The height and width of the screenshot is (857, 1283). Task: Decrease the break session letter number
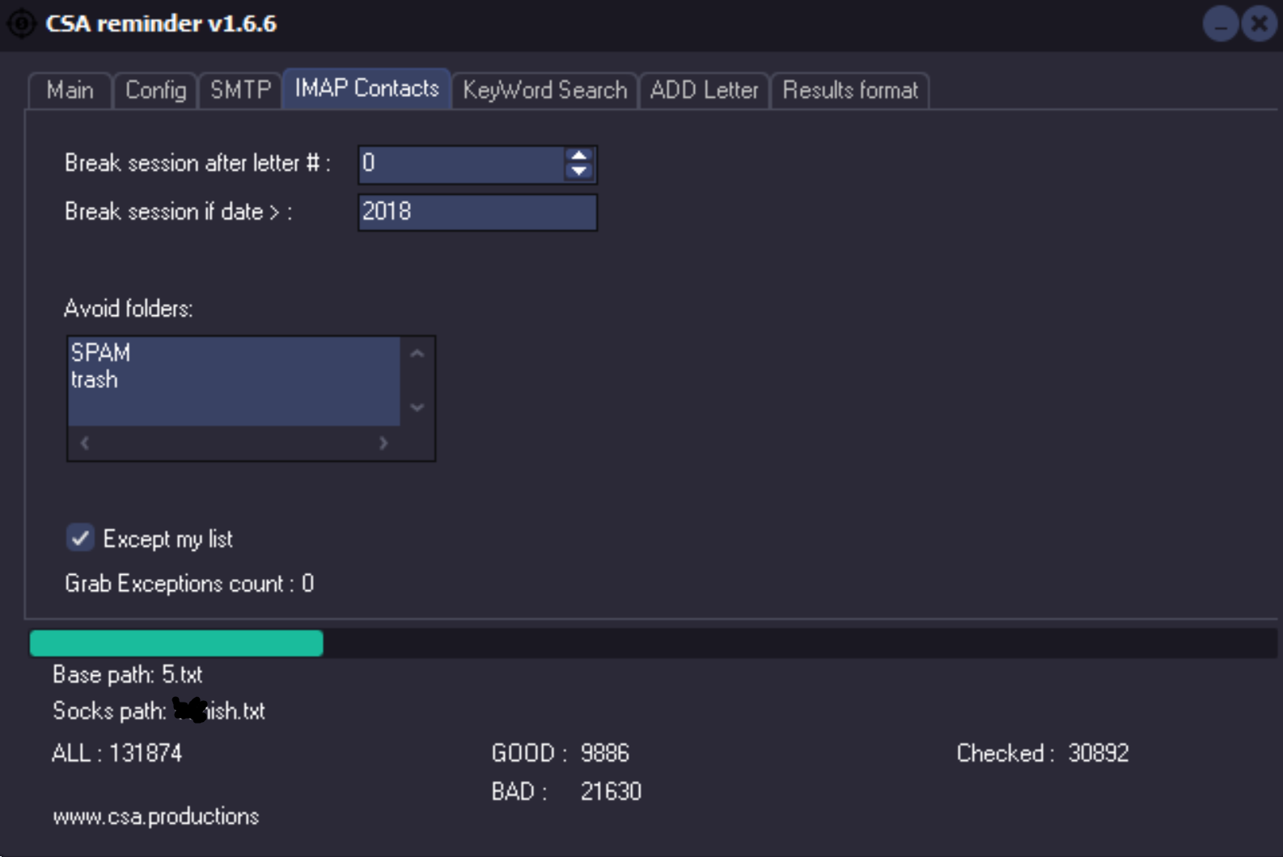(578, 171)
